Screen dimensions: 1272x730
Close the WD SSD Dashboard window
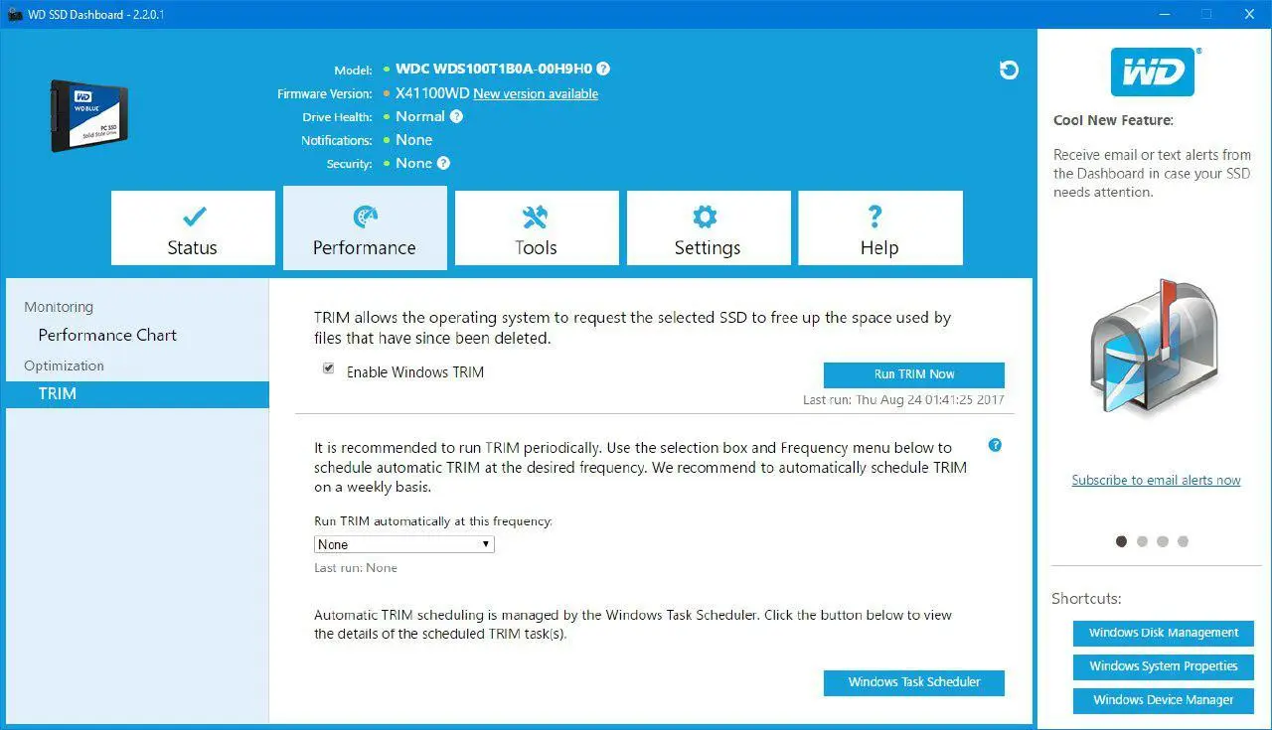[x=1249, y=14]
